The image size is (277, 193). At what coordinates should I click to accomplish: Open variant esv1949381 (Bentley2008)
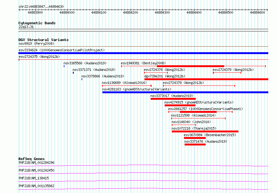tap(143, 63)
